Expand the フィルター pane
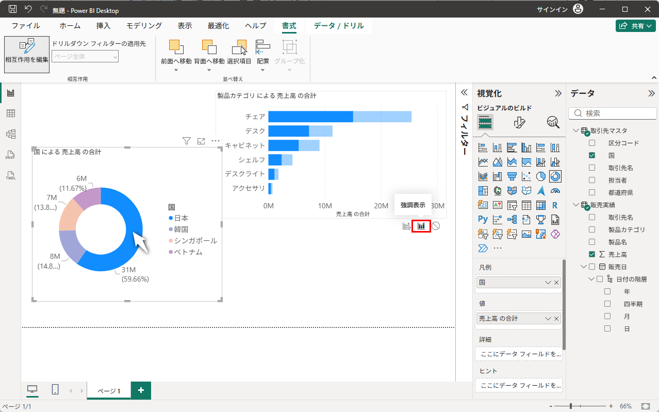This screenshot has width=659, height=412. [464, 93]
